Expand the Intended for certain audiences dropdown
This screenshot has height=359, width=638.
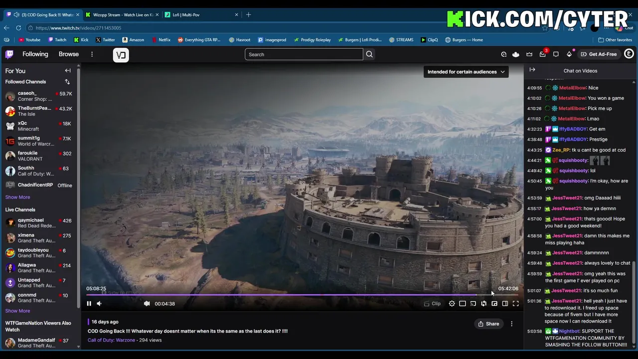click(x=466, y=72)
